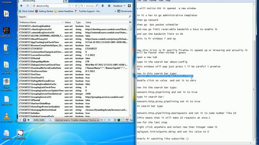Select the CT2438727.FirstServerDate row

(x=74, y=71)
